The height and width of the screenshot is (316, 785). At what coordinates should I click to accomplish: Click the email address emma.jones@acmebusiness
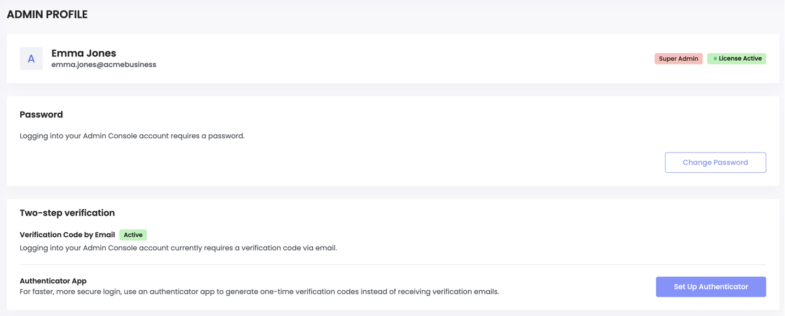(x=103, y=64)
